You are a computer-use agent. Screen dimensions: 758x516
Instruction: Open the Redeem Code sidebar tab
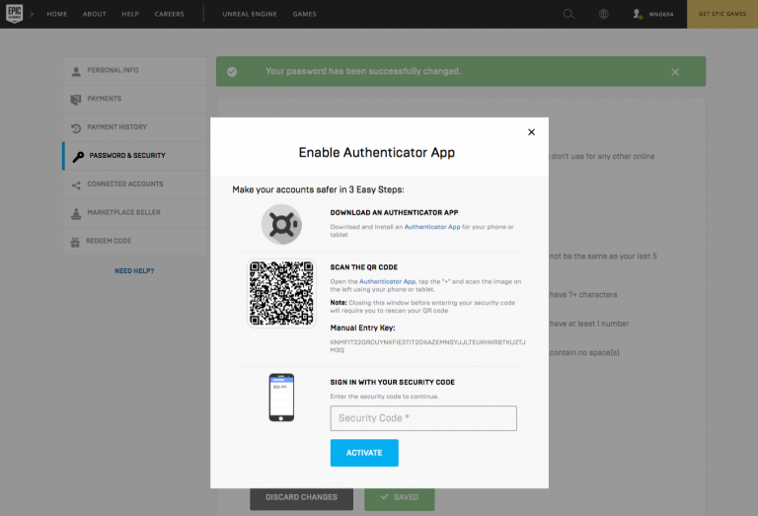(x=135, y=241)
